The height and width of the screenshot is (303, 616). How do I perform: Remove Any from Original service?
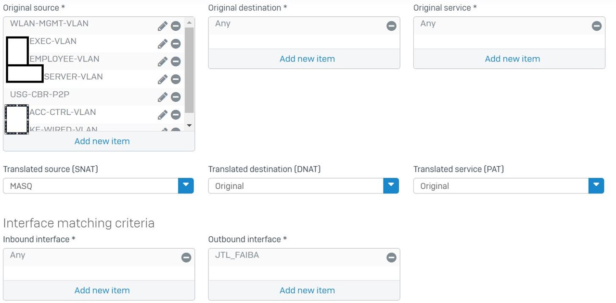click(596, 26)
